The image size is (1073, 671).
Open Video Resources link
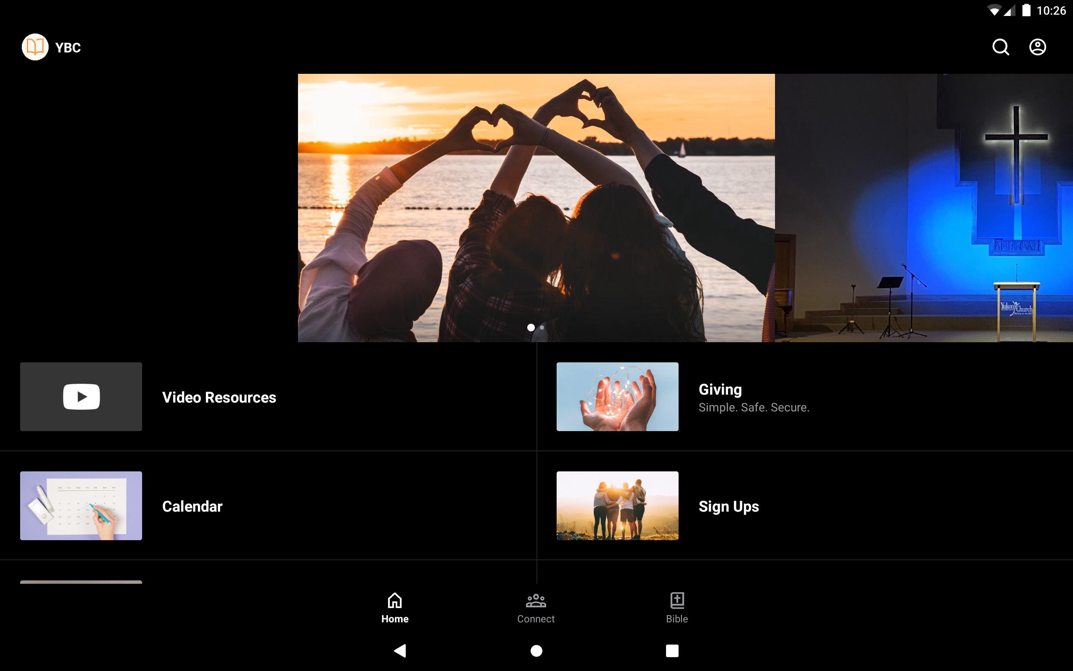point(219,397)
